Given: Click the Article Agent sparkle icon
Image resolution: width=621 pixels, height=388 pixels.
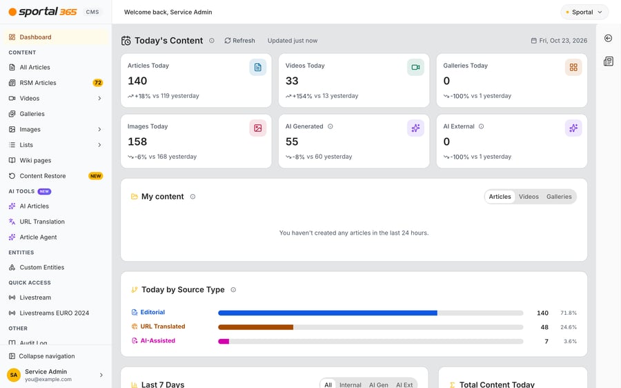Looking at the screenshot, I should [12, 237].
